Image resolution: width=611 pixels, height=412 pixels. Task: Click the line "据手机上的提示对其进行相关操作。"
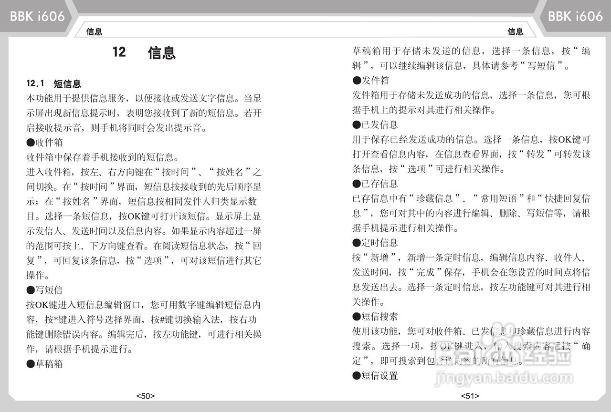tap(424, 110)
